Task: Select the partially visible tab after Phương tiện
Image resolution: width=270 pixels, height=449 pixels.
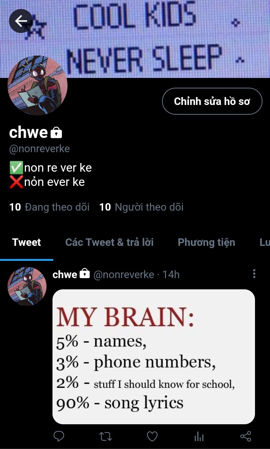Action: pos(264,242)
